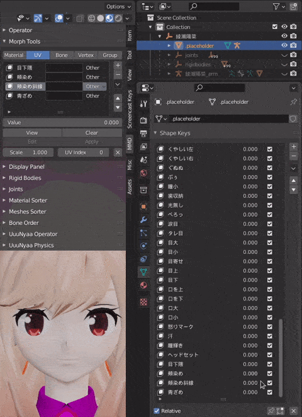The height and width of the screenshot is (417, 302).
Task: Open the Texture properties checker tab
Action: click(143, 302)
